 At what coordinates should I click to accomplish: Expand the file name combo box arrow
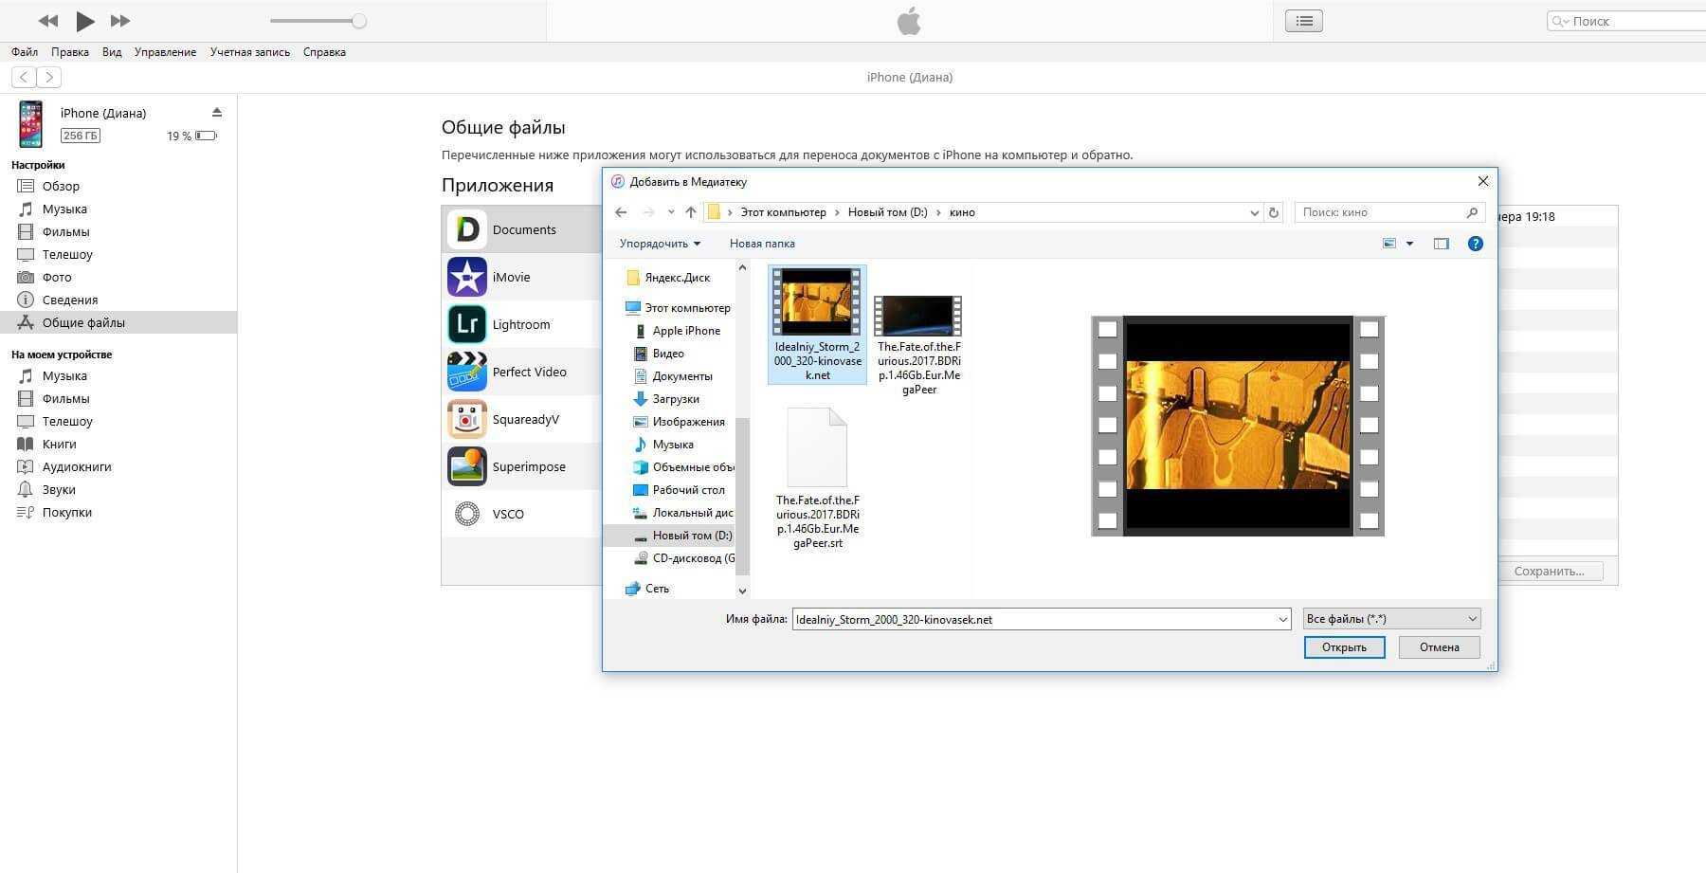[x=1282, y=620]
